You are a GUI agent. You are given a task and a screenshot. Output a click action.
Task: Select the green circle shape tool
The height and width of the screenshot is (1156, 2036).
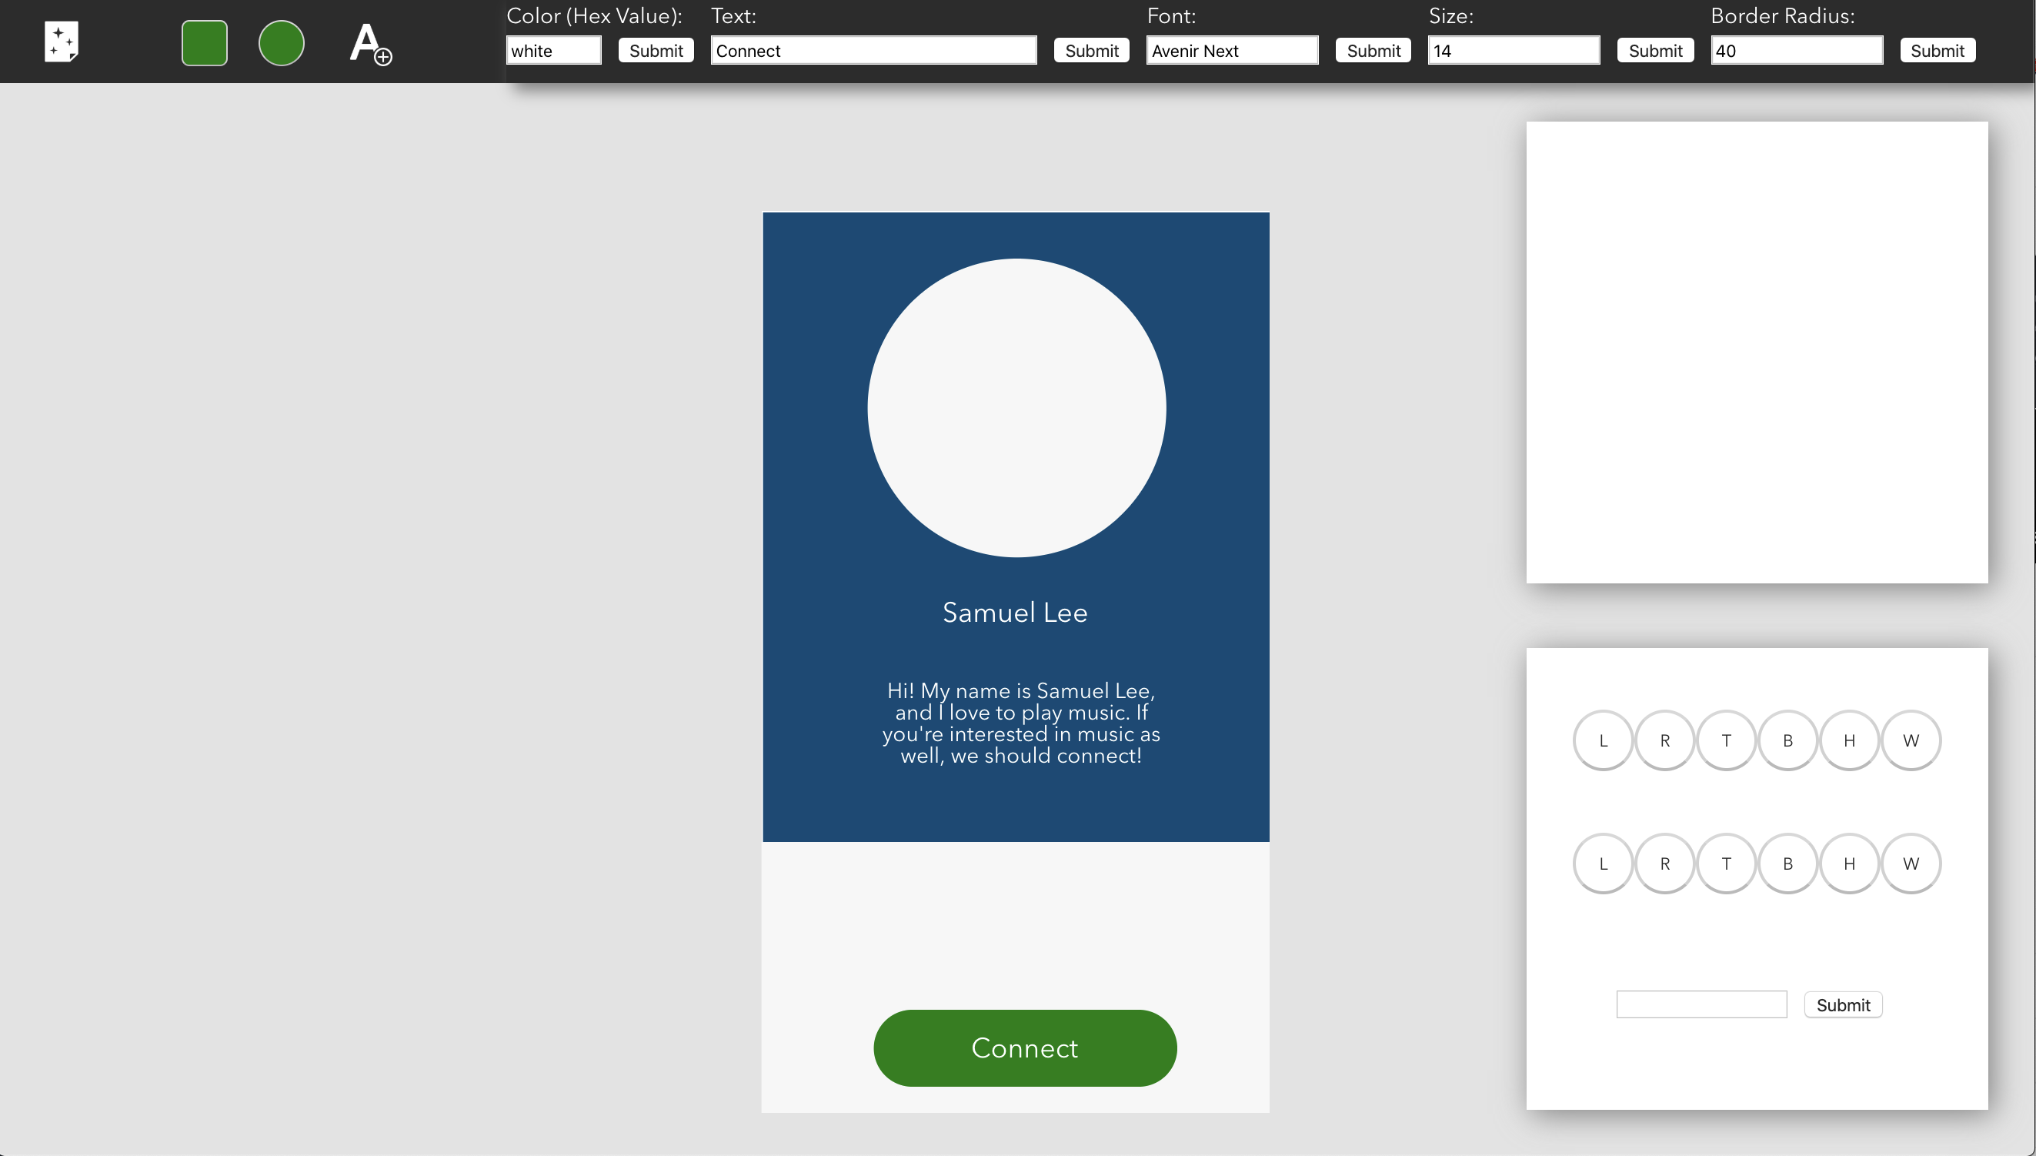click(x=281, y=43)
